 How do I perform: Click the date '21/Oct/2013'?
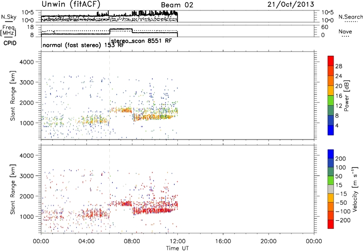[x=291, y=5]
